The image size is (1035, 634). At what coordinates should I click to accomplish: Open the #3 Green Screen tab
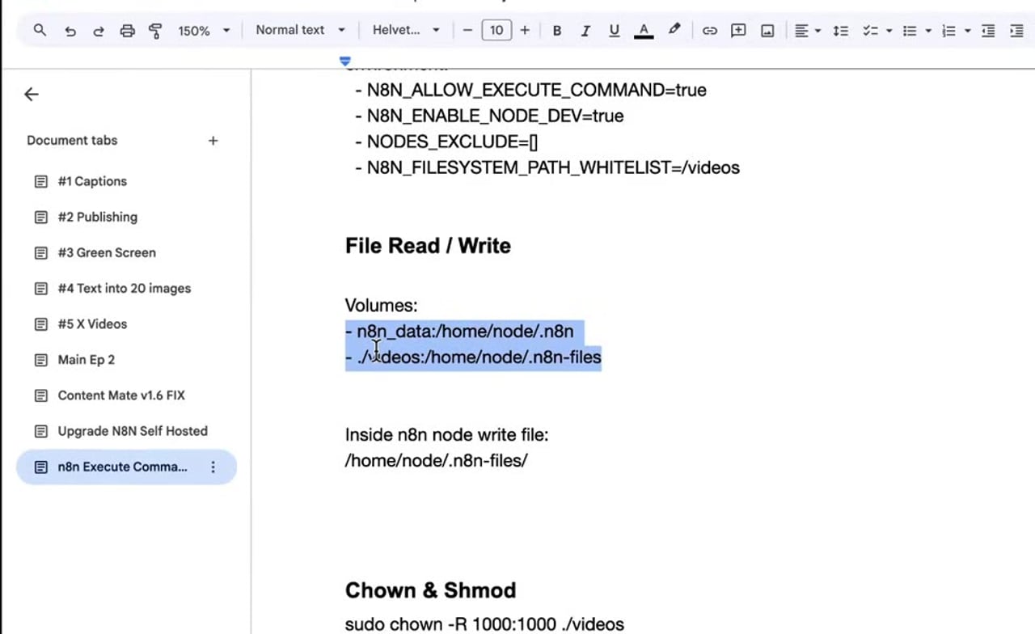click(125, 252)
